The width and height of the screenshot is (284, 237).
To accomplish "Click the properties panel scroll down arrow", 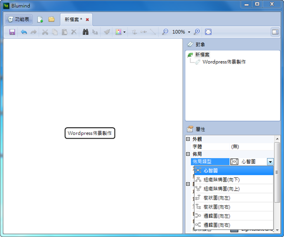I will click(x=277, y=230).
